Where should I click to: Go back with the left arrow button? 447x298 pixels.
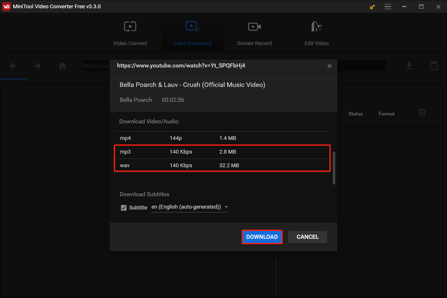point(13,66)
